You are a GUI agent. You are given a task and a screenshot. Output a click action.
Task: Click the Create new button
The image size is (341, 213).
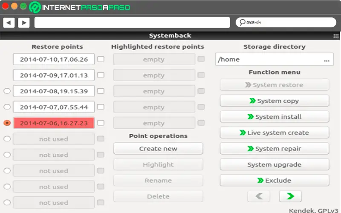(158, 149)
